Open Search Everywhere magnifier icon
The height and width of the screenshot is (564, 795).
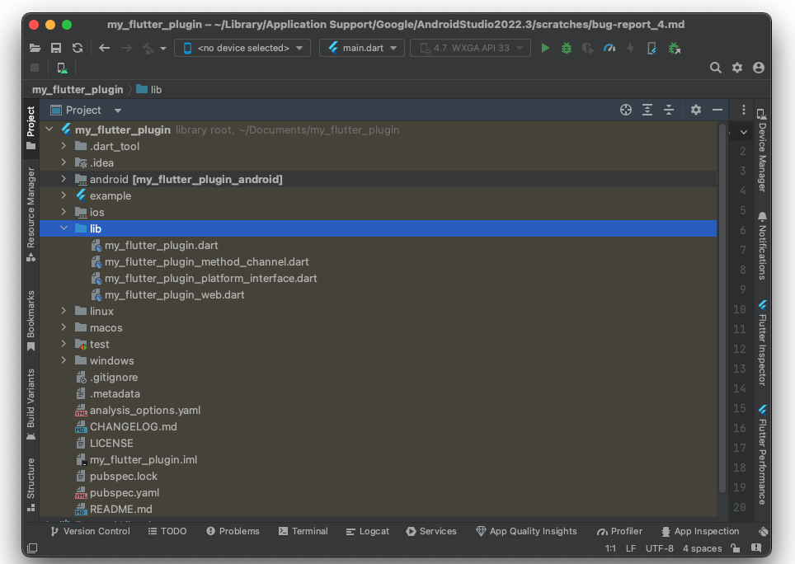click(x=716, y=68)
